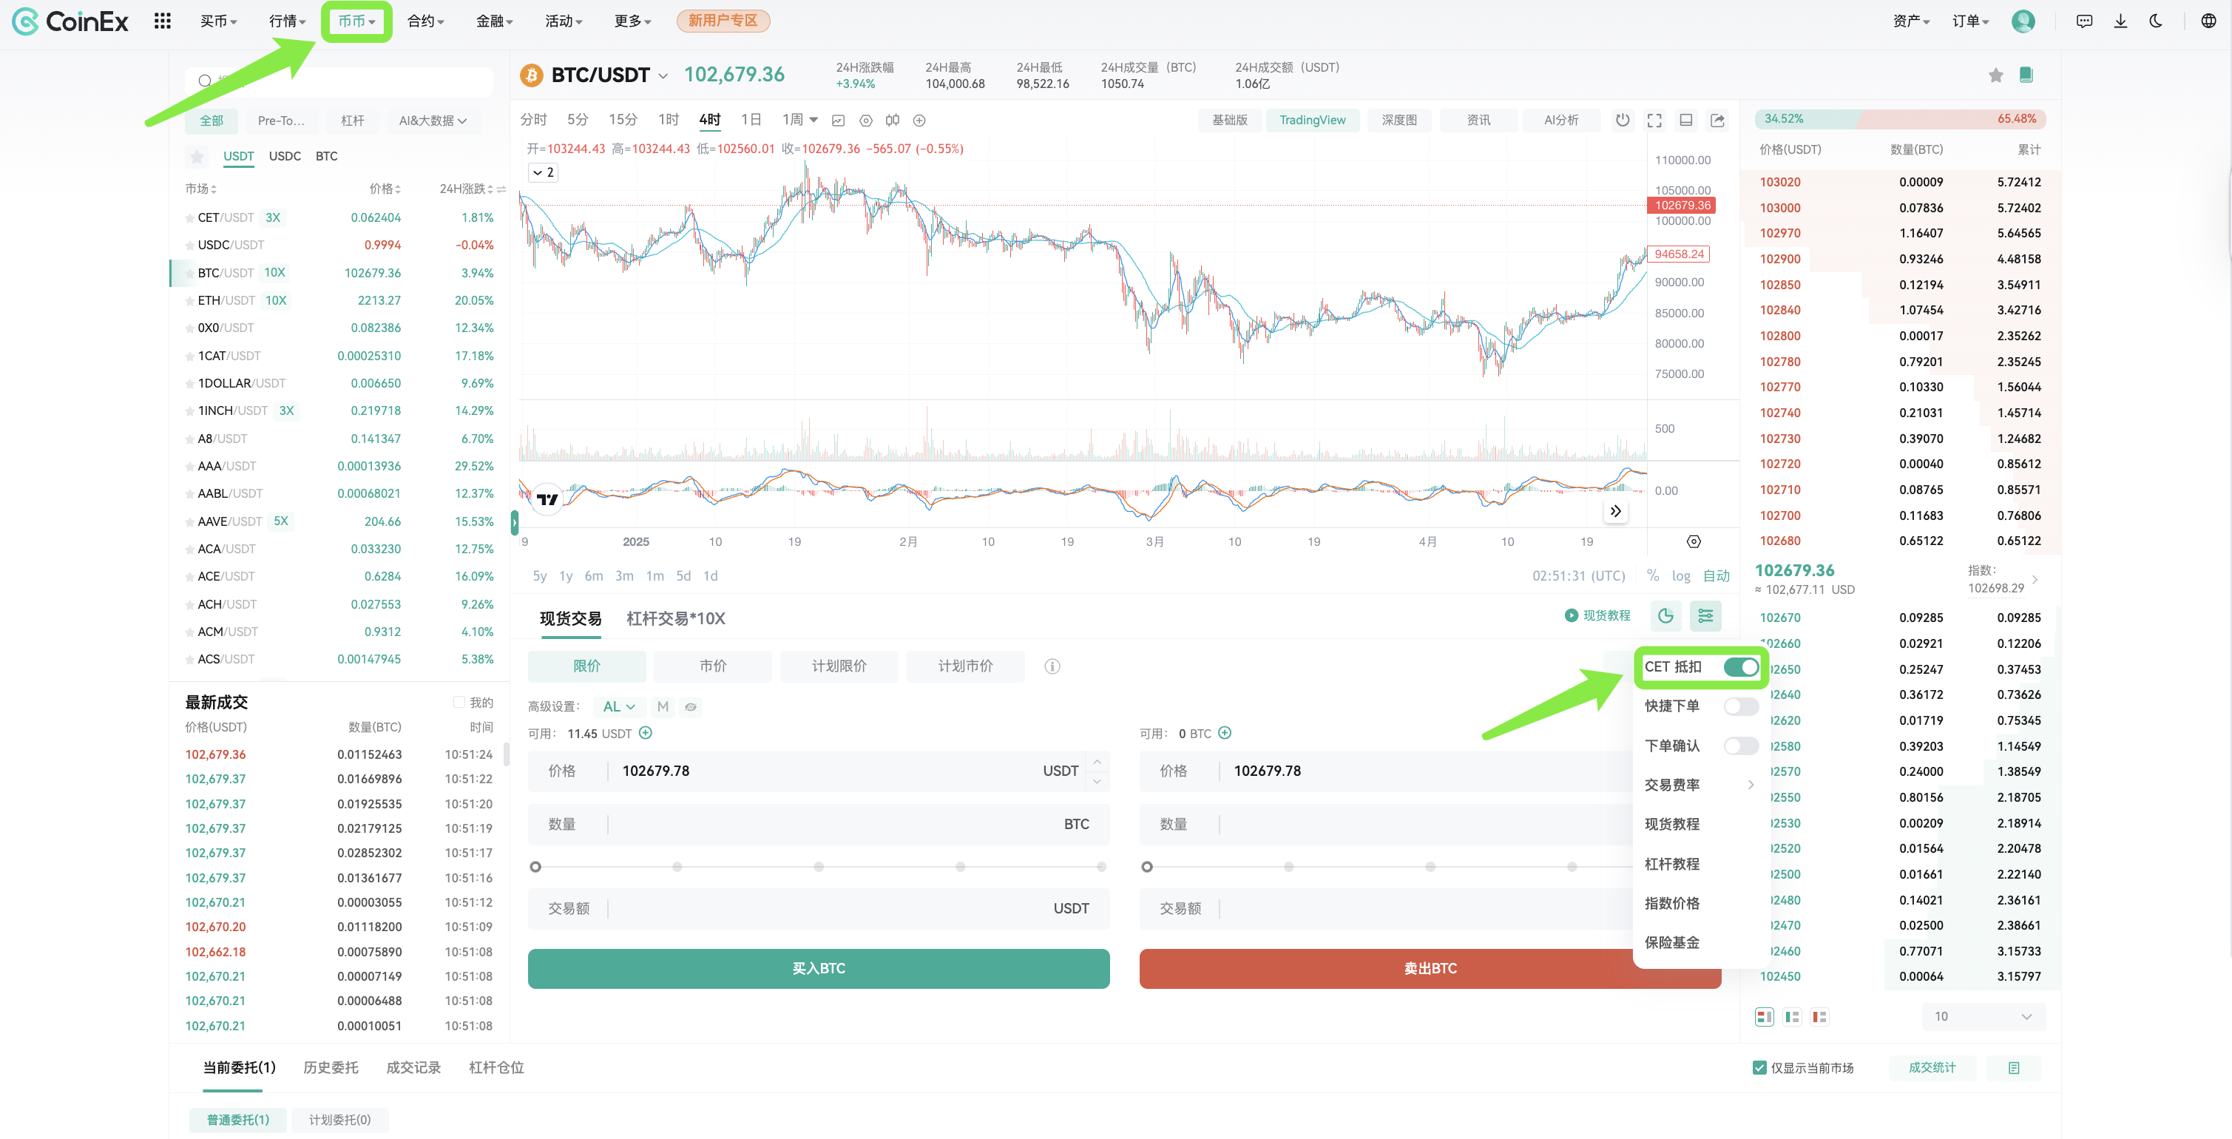Jump to latest candle double arrow
2232x1139 pixels.
pyautogui.click(x=1615, y=511)
